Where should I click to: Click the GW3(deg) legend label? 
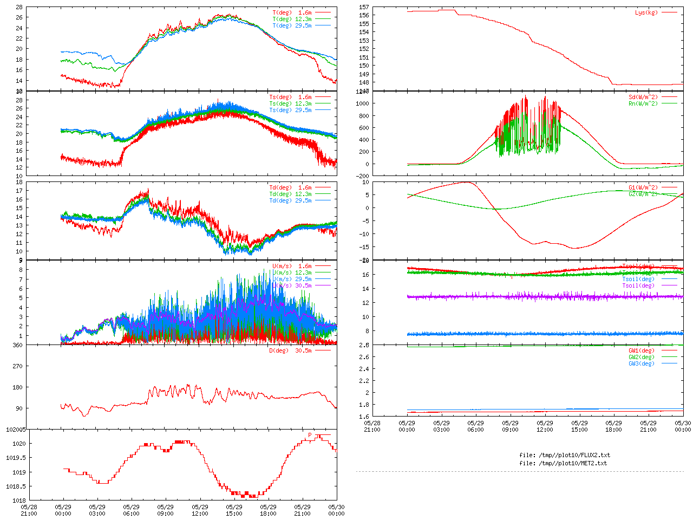pos(641,363)
